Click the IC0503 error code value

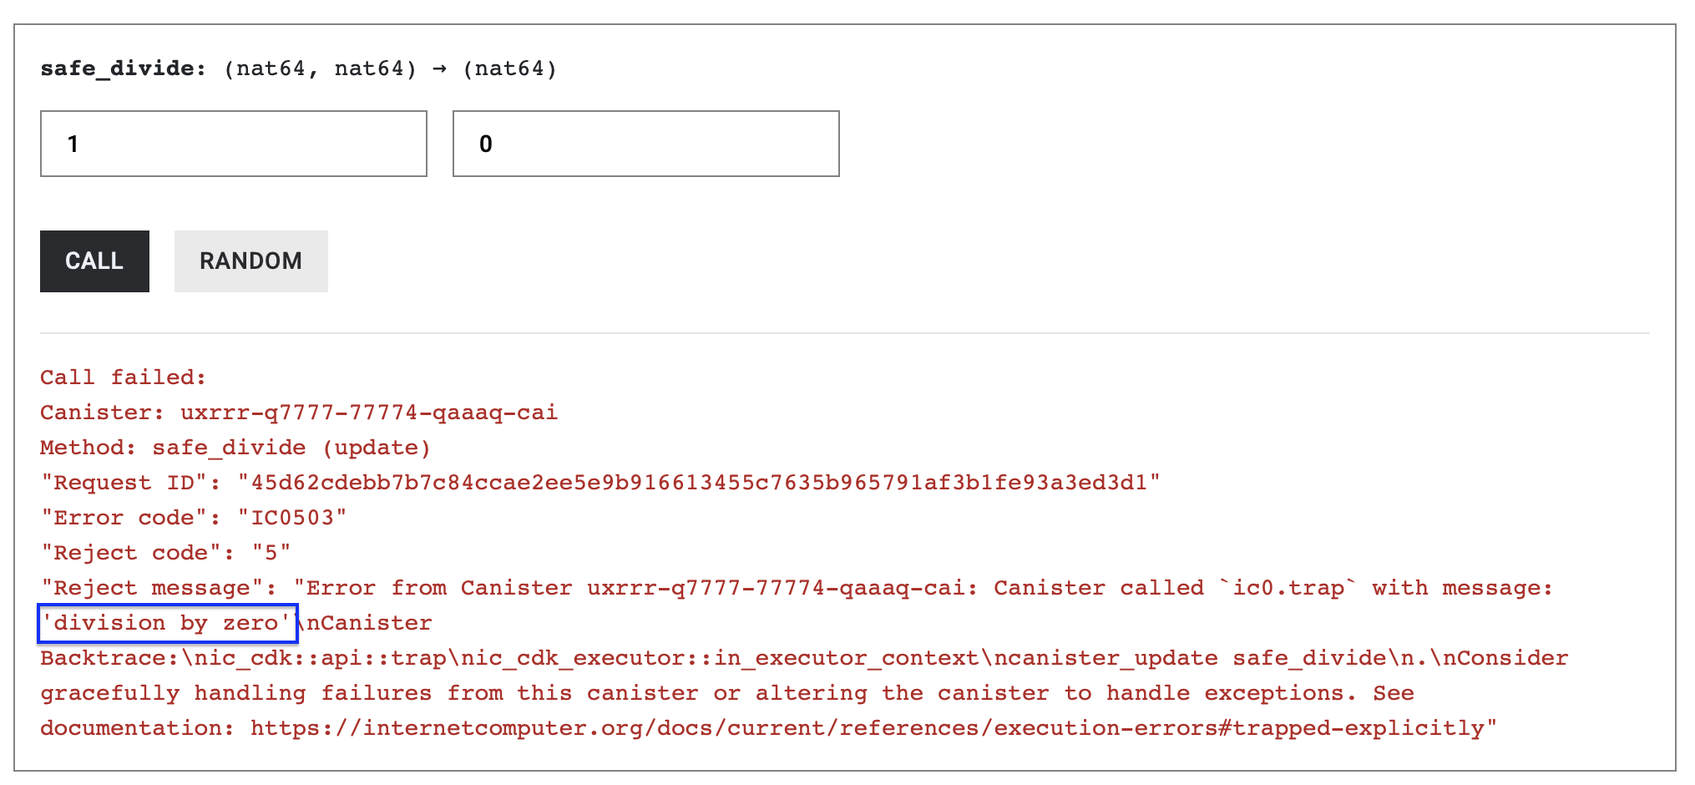[292, 518]
